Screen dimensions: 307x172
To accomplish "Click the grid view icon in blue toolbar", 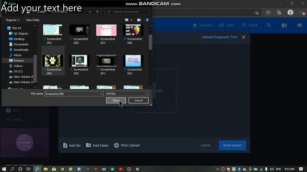I will 299,25.
